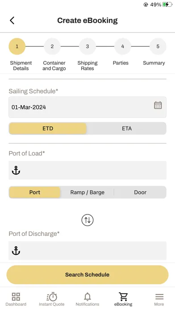Select Port as load location type

(x=35, y=192)
